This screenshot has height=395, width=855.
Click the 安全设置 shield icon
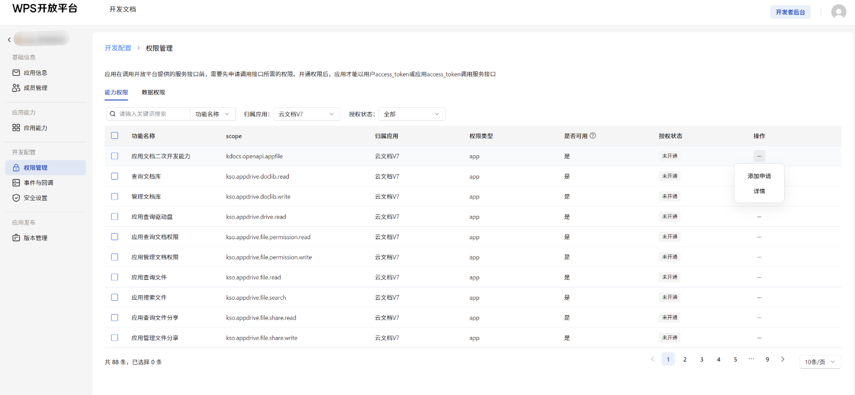(16, 198)
